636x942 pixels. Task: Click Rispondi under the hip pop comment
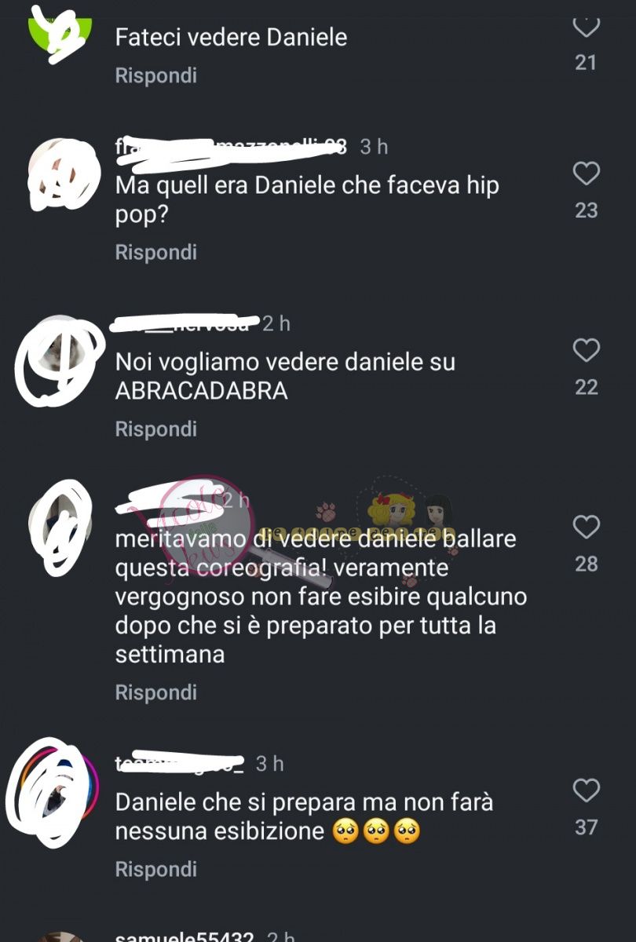[x=156, y=252]
